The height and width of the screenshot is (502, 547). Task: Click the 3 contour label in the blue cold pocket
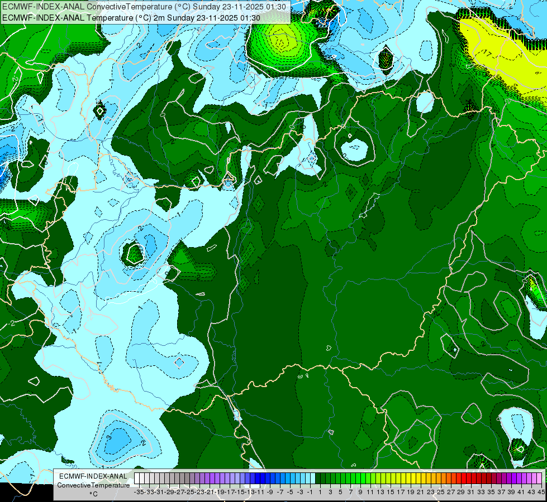tap(108, 437)
